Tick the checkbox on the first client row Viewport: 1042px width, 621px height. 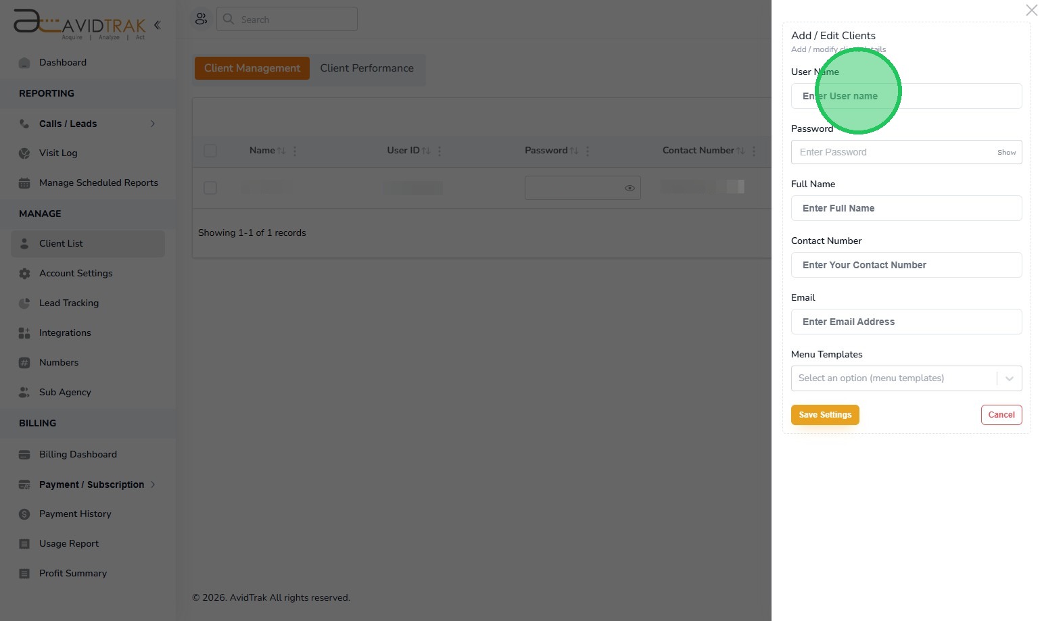[210, 188]
